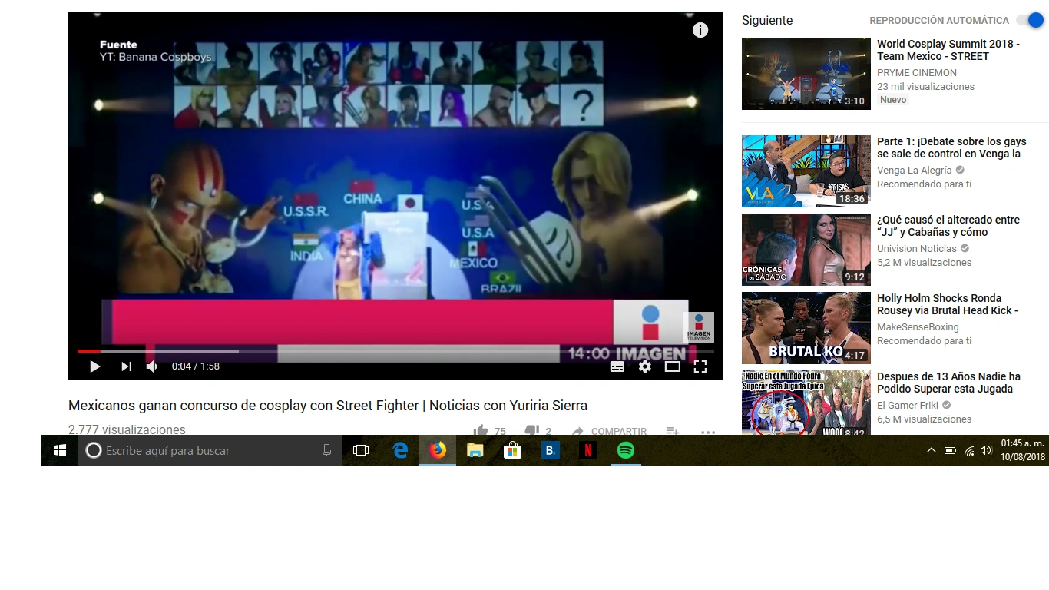The width and height of the screenshot is (1049, 590).
Task: Open Spotify from the taskbar
Action: [626, 450]
